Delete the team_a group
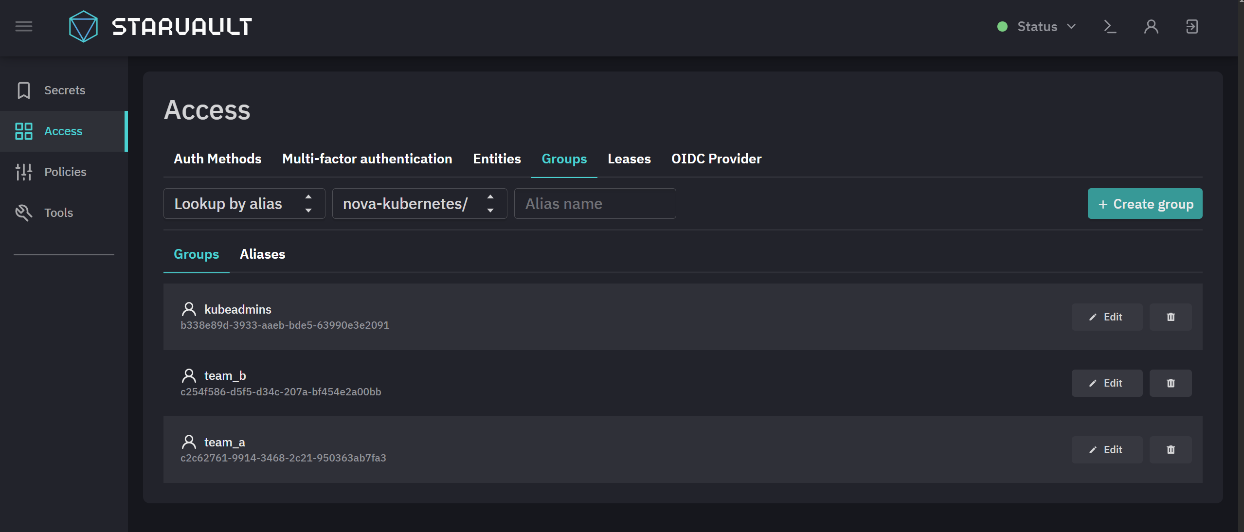The width and height of the screenshot is (1244, 532). tap(1171, 450)
